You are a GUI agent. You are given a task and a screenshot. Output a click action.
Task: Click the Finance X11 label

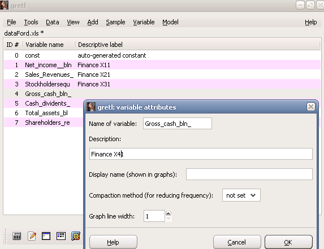(94, 65)
